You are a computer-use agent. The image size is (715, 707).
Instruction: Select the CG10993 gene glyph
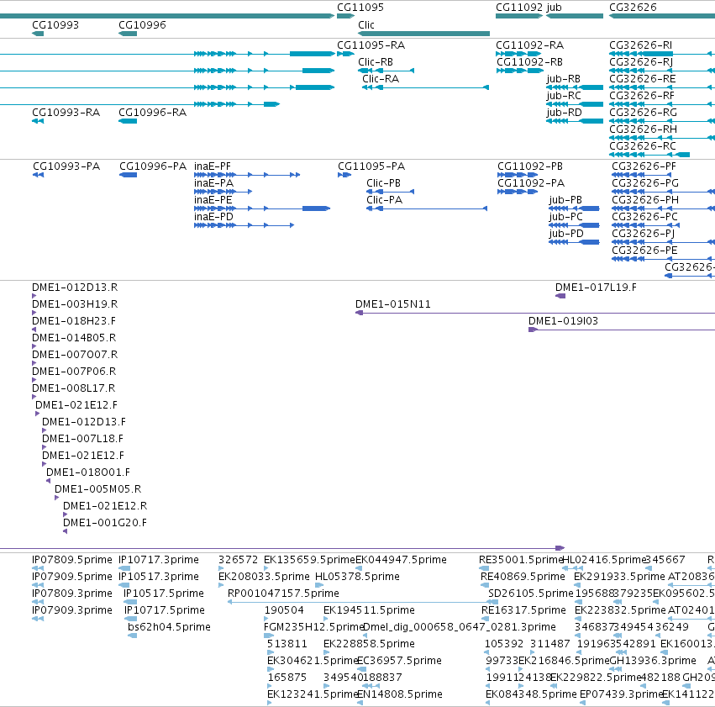click(38, 34)
